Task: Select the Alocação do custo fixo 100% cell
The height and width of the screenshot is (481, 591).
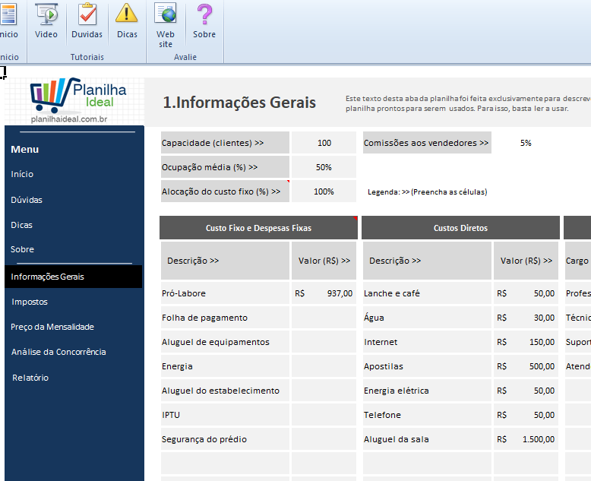Action: [x=324, y=191]
